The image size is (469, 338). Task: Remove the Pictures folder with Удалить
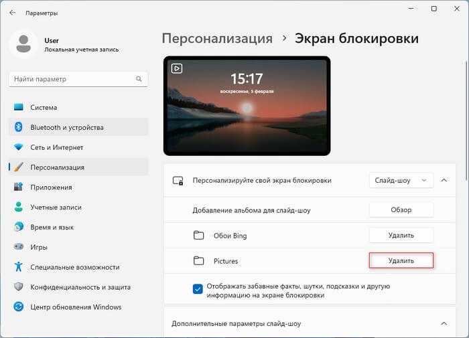click(x=401, y=260)
